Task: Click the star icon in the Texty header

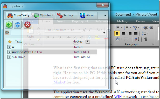Action: [10, 41]
